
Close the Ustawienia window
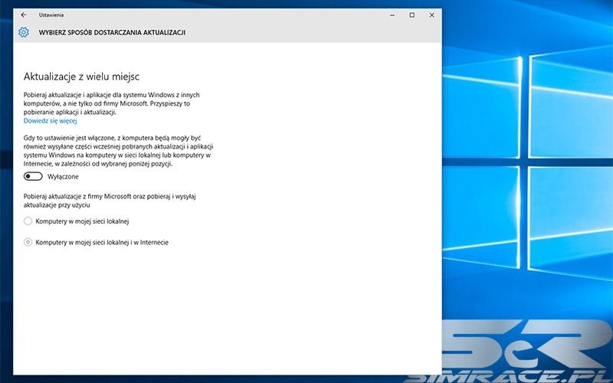(431, 15)
